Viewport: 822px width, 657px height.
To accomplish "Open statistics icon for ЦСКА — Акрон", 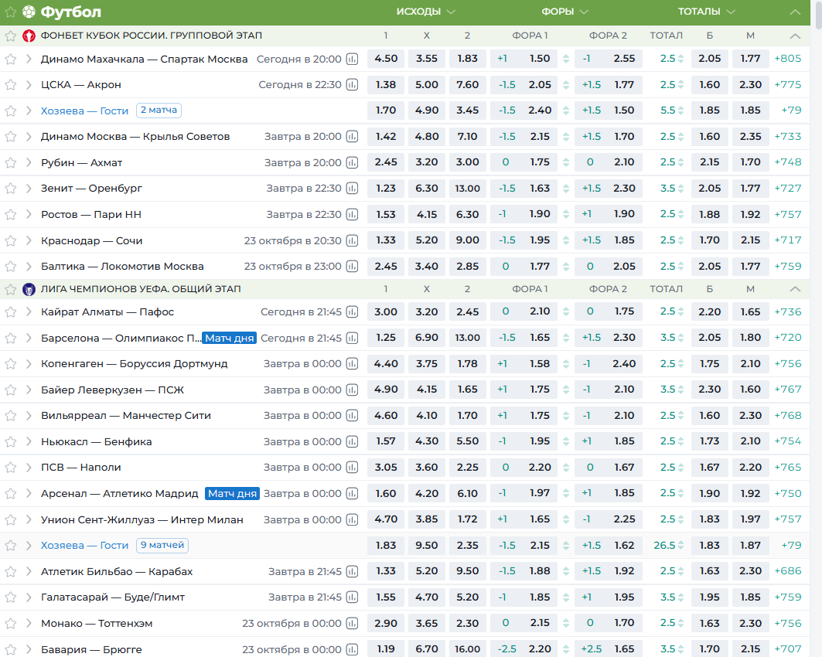I will 353,85.
